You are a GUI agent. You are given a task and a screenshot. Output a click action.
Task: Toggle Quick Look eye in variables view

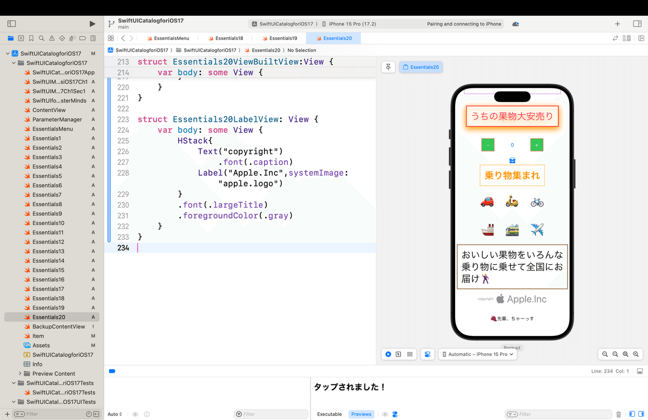pos(135,414)
